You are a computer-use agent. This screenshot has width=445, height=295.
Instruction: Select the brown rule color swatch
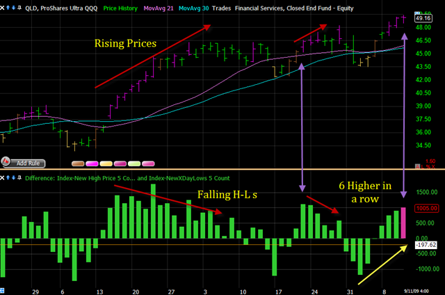pyautogui.click(x=78, y=164)
